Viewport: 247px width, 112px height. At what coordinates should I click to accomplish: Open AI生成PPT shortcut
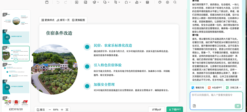(x=215, y=87)
